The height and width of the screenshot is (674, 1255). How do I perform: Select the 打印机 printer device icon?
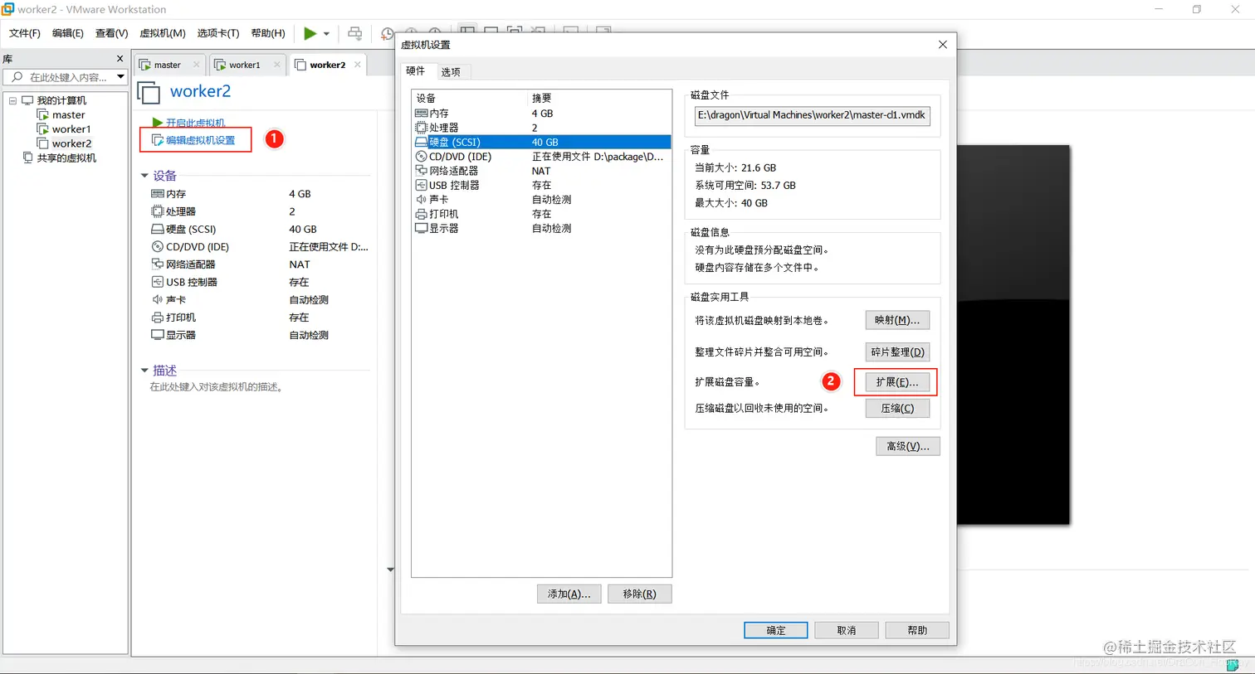[422, 214]
